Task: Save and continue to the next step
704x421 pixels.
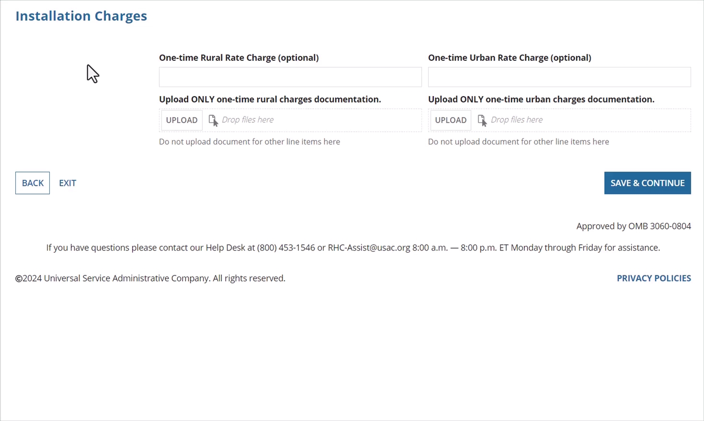Action: tap(647, 183)
